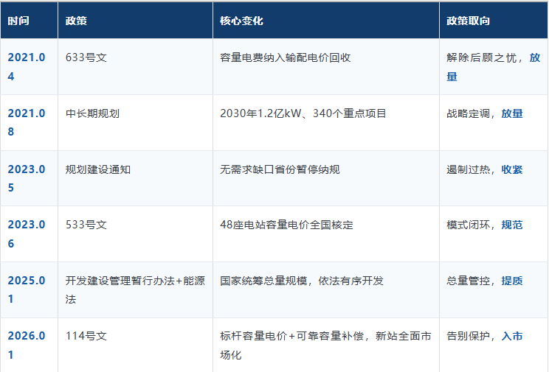Click the cell 总量管控,提质

(x=494, y=289)
